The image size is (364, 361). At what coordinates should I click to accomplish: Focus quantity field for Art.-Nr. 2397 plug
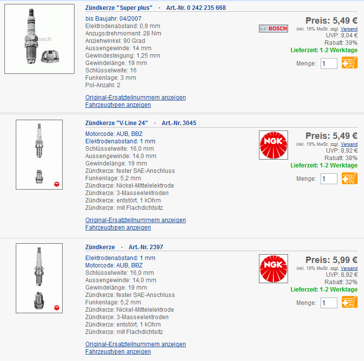click(328, 303)
